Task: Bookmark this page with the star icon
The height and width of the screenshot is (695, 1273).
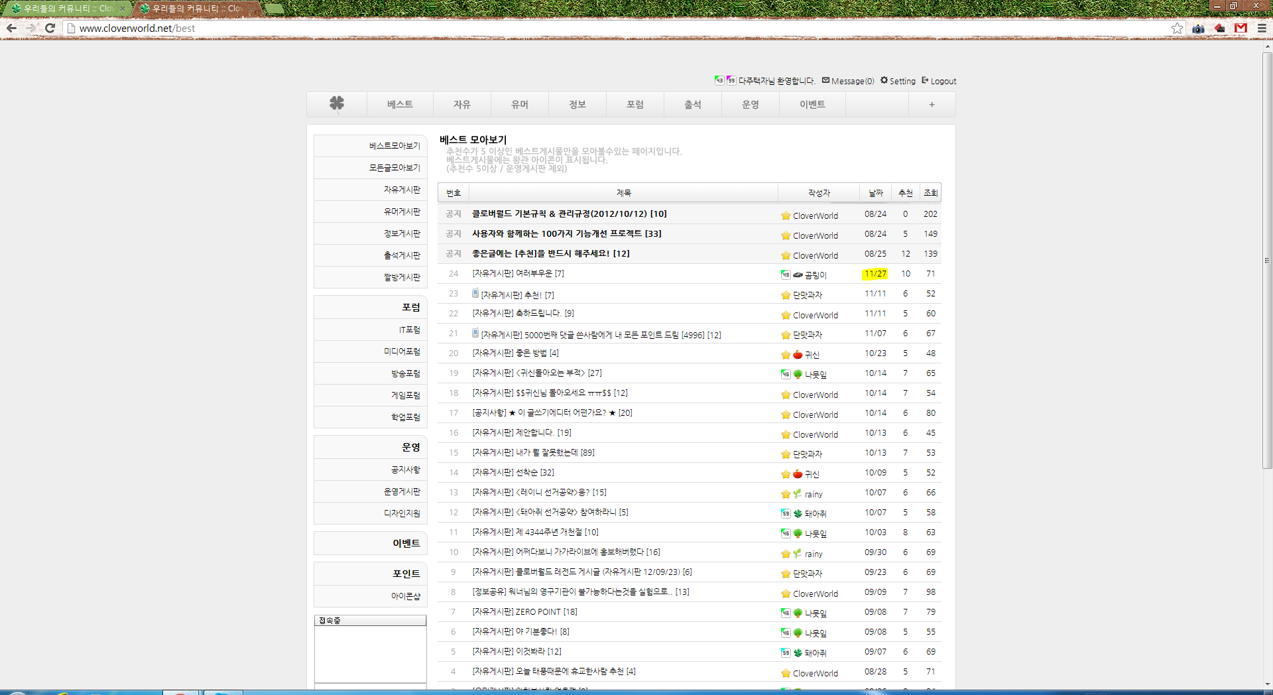Action: tap(1177, 28)
